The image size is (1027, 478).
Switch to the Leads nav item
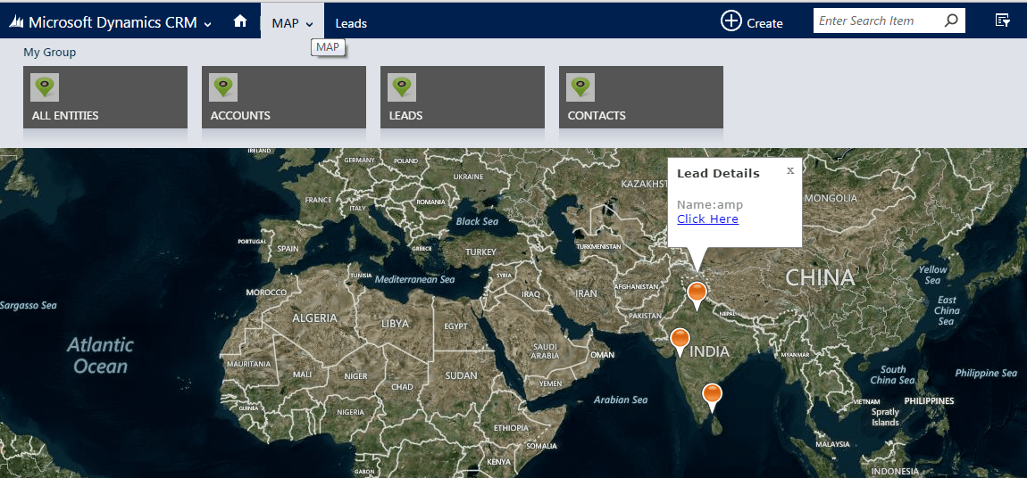[351, 23]
